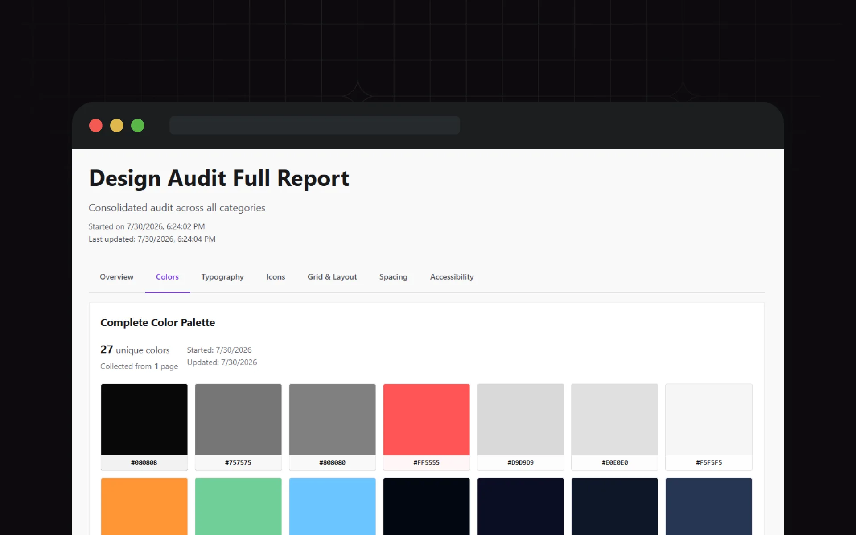Go to the Grid & Layout tab
This screenshot has height=535, width=856.
(x=332, y=277)
